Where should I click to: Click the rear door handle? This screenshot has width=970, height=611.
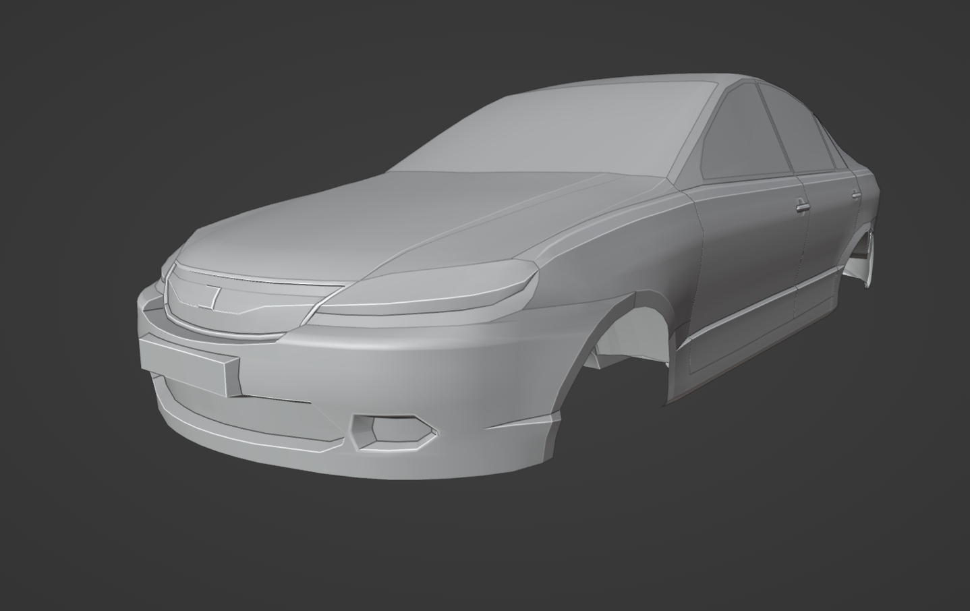(855, 195)
